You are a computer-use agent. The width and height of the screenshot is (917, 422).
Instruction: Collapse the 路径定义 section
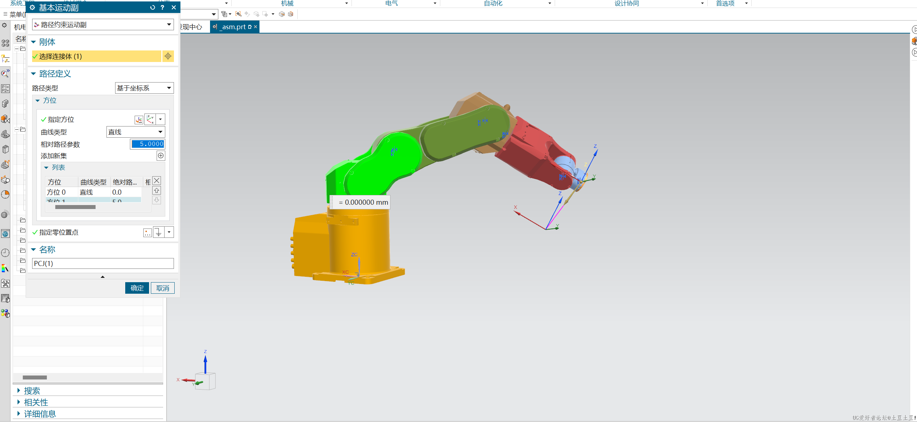click(34, 74)
